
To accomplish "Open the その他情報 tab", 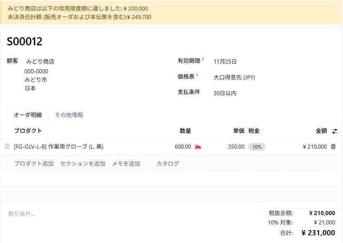I will tap(69, 115).
